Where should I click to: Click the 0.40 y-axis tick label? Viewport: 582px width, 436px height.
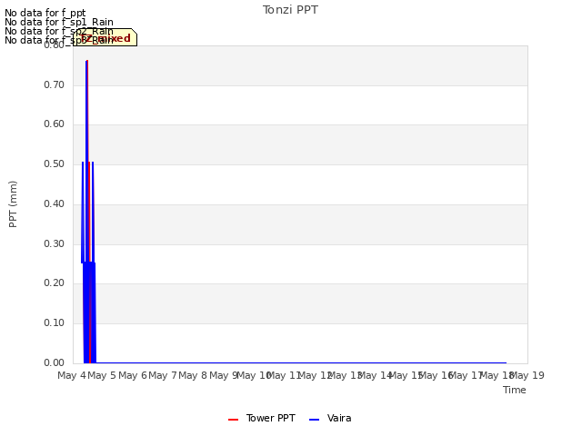point(54,203)
